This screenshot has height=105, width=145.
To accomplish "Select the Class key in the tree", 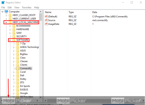I will coord(23,58).
